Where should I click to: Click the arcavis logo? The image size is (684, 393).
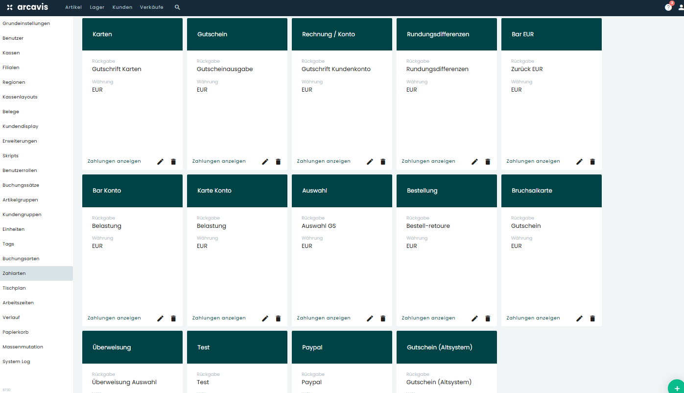27,7
